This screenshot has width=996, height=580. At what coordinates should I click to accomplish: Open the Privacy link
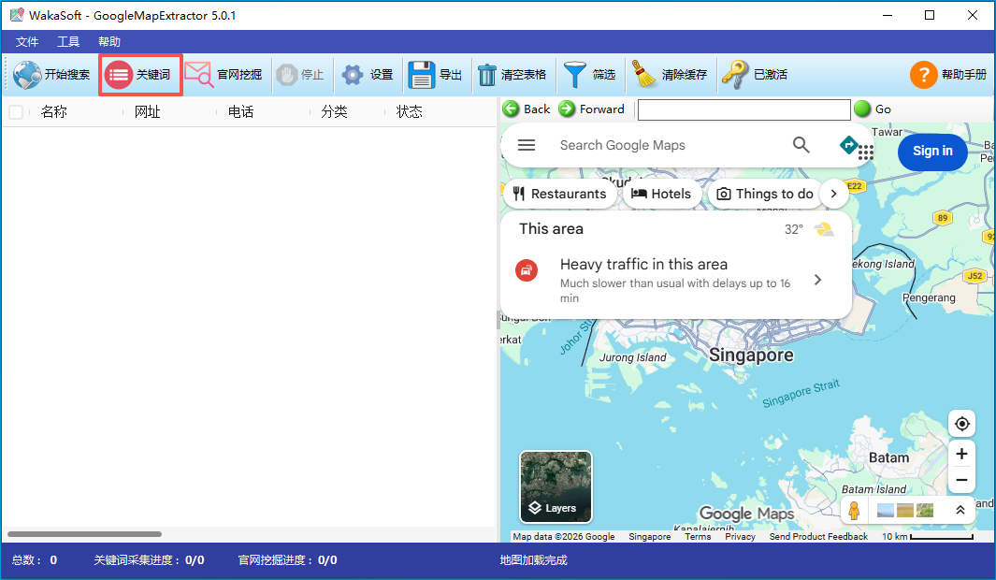pyautogui.click(x=740, y=537)
